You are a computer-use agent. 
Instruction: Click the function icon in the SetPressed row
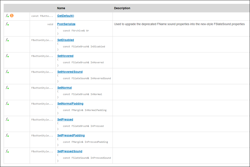7,119
